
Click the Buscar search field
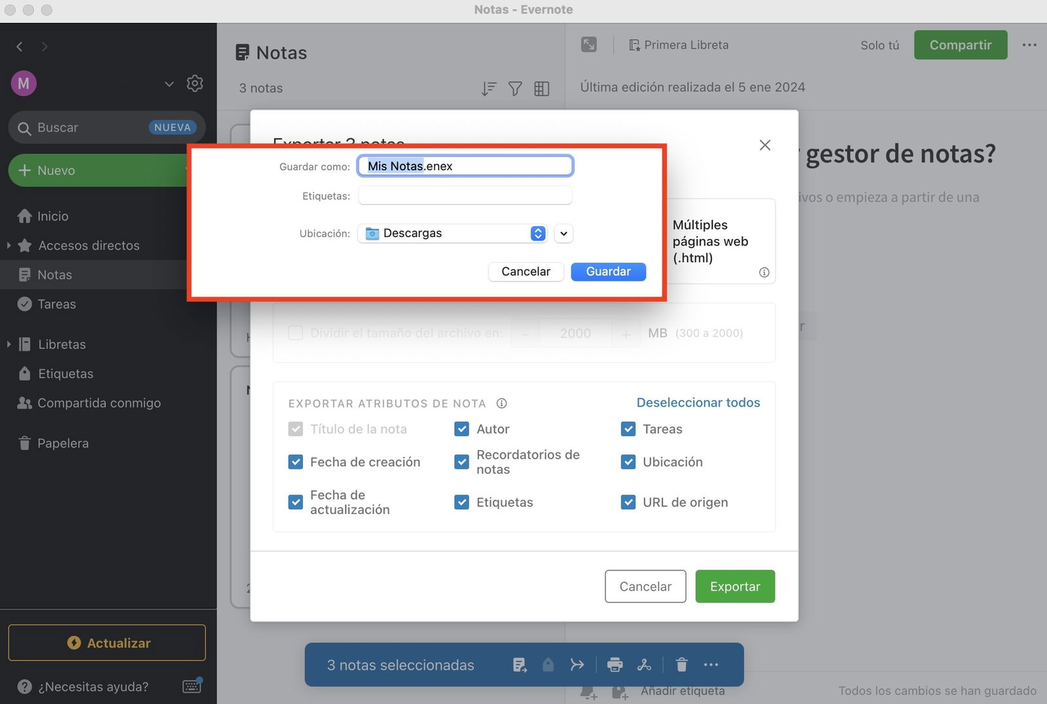(x=107, y=128)
